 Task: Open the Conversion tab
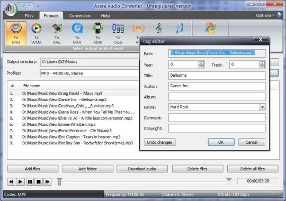[79, 16]
